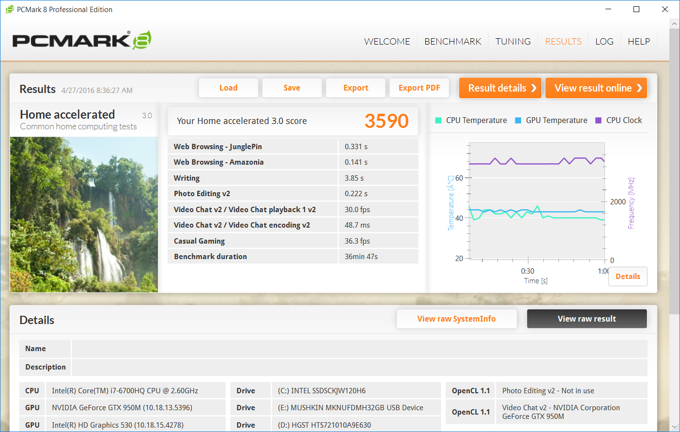The image size is (680, 432).
Task: Click View raw SystemInfo
Action: 457,319
